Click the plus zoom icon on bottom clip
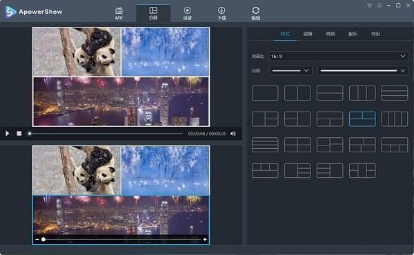Screen dimensions: 414x255 click(205, 239)
